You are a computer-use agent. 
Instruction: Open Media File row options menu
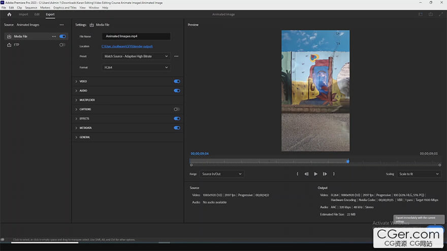click(x=54, y=37)
